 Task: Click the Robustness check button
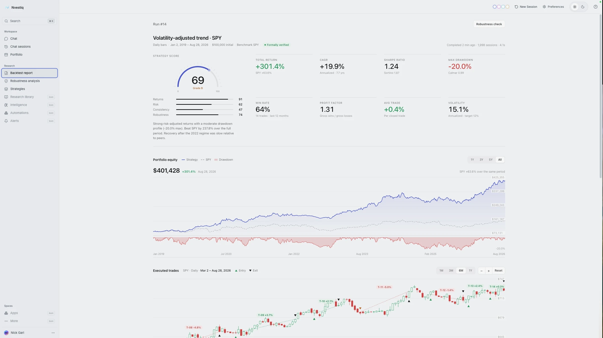pyautogui.click(x=489, y=24)
